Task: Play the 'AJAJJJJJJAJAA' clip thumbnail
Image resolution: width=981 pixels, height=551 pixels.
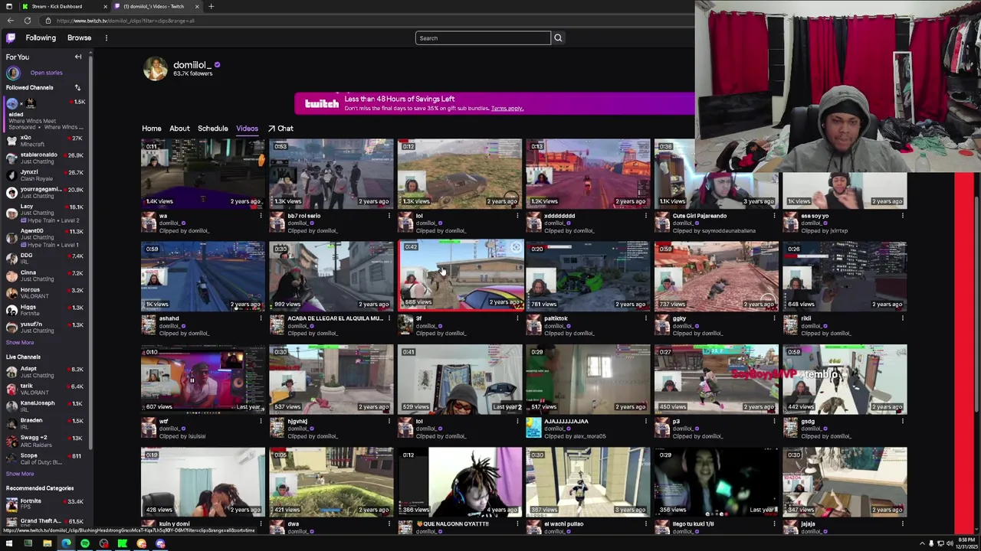Action: (x=588, y=380)
